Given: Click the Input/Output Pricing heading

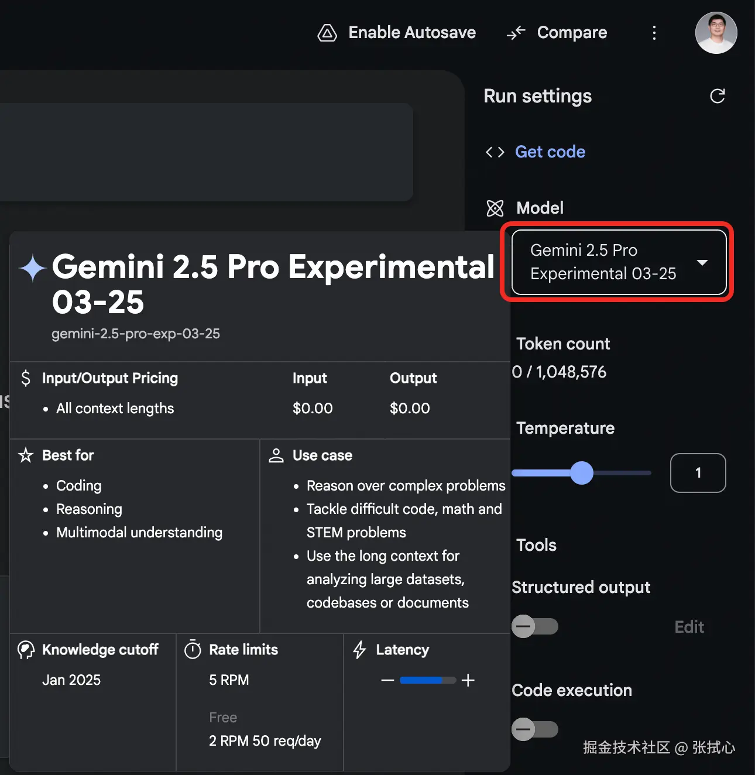Looking at the screenshot, I should [110, 378].
